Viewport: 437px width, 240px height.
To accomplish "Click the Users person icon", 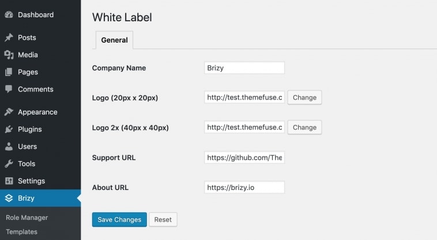I will point(9,146).
